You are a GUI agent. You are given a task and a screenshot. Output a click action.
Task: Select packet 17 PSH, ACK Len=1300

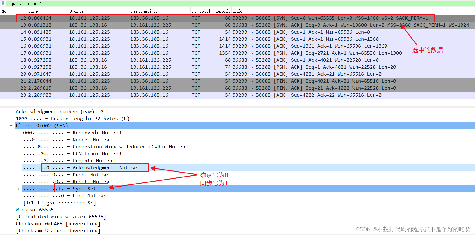tap(237, 53)
